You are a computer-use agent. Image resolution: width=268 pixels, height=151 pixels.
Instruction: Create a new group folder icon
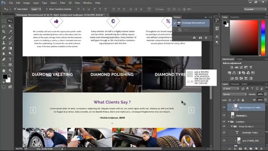pos(251,149)
